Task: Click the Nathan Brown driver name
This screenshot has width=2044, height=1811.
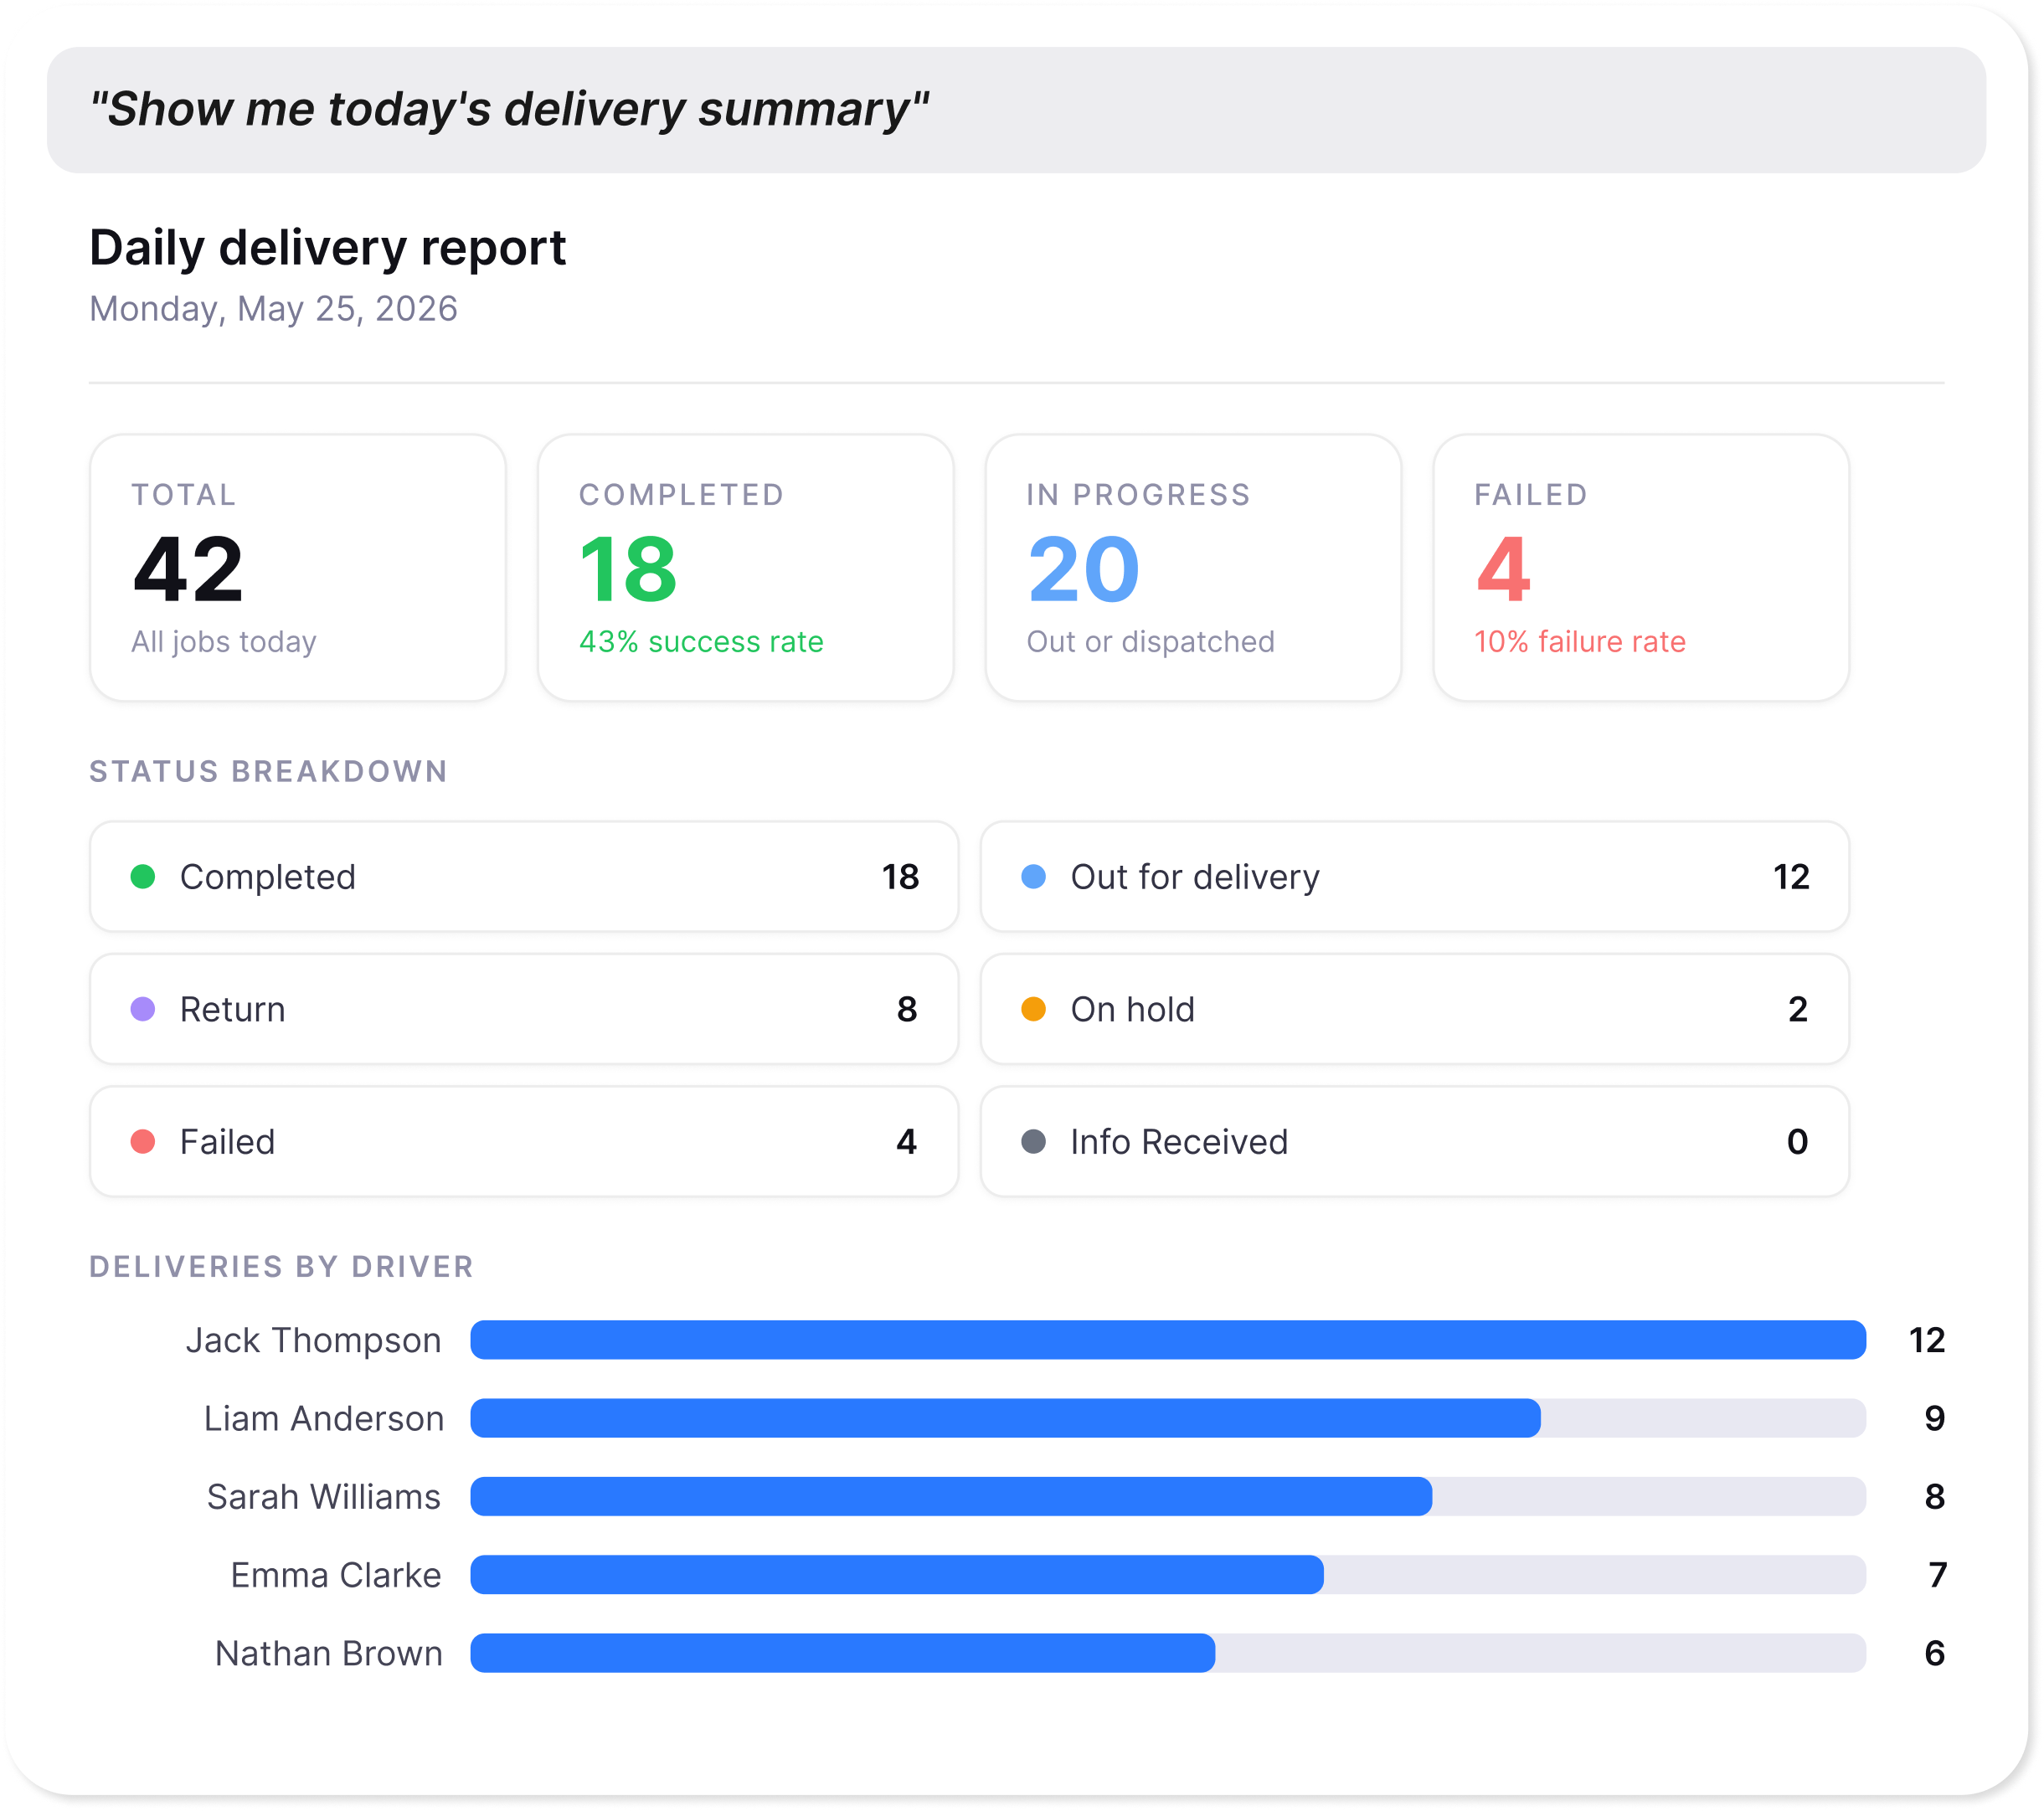Action: (x=328, y=1653)
